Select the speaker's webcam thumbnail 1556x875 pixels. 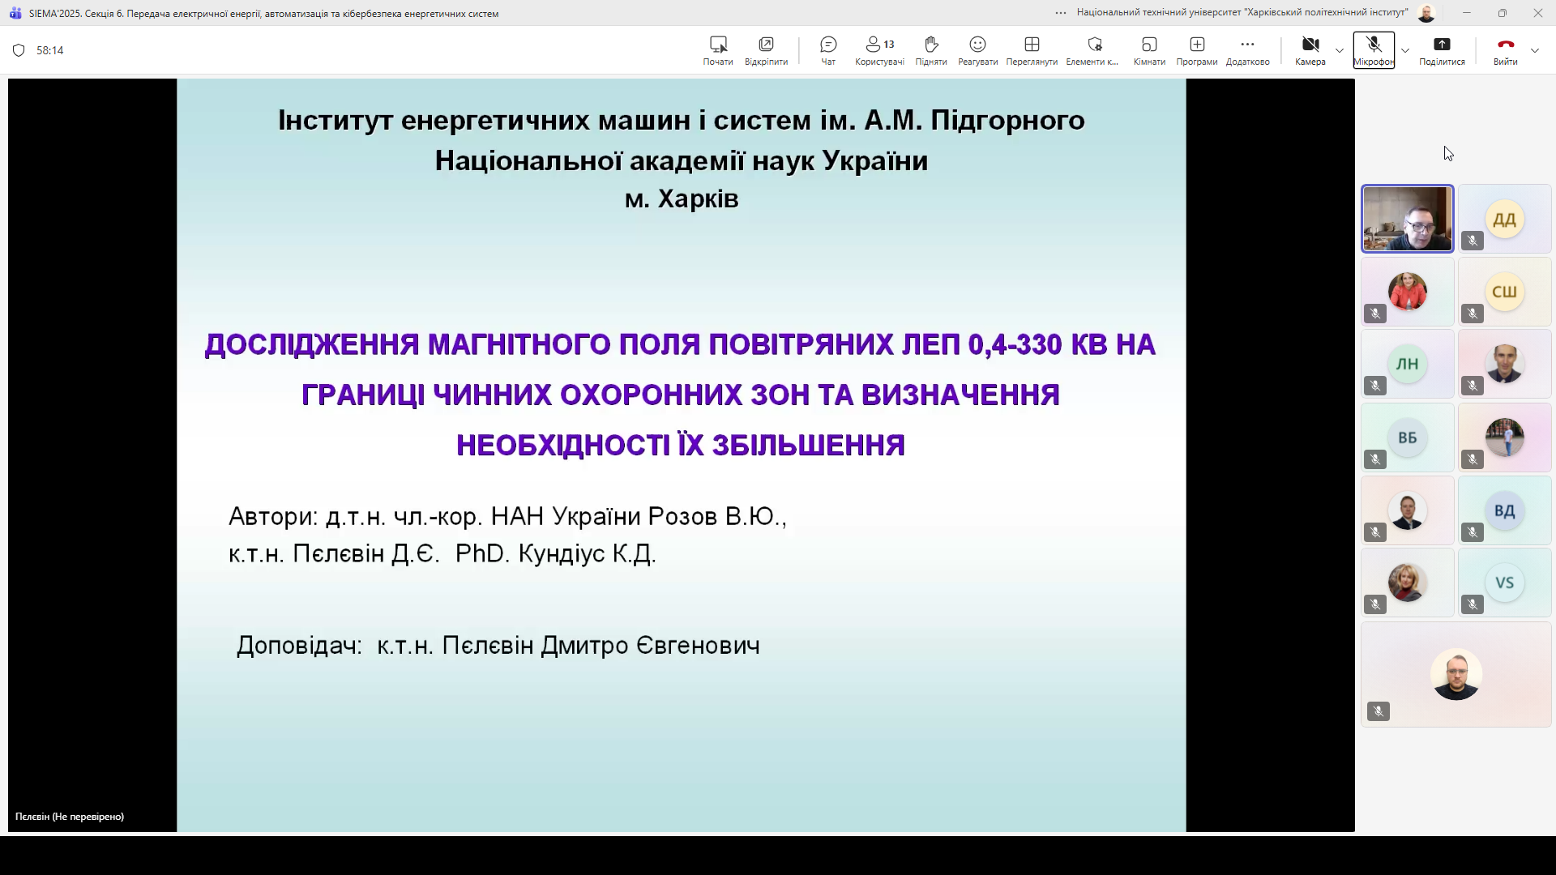[1408, 218]
